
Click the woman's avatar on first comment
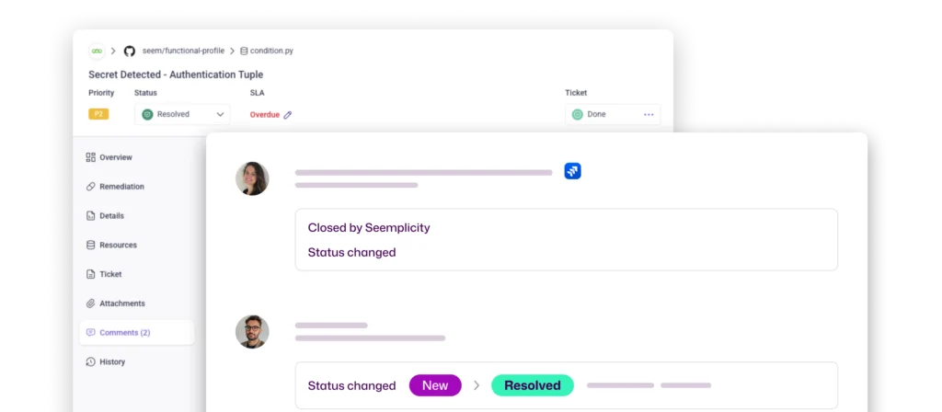252,178
